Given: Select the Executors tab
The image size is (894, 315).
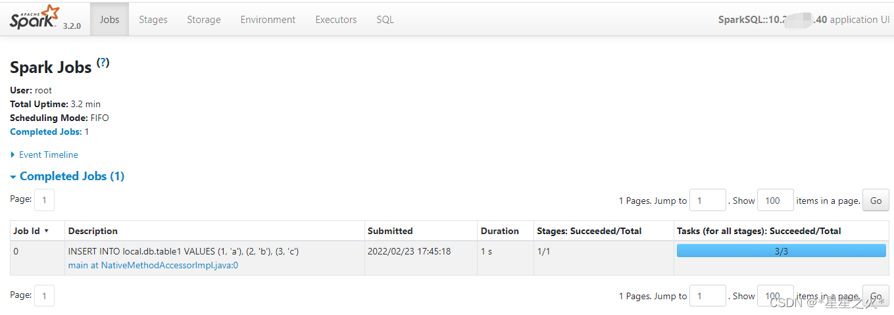Looking at the screenshot, I should pos(336,20).
